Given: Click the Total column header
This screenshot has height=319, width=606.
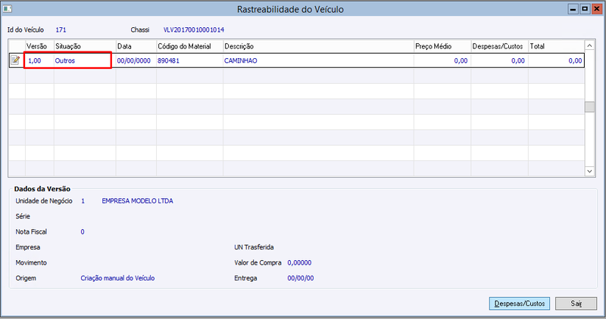Looking at the screenshot, I should tap(556, 46).
